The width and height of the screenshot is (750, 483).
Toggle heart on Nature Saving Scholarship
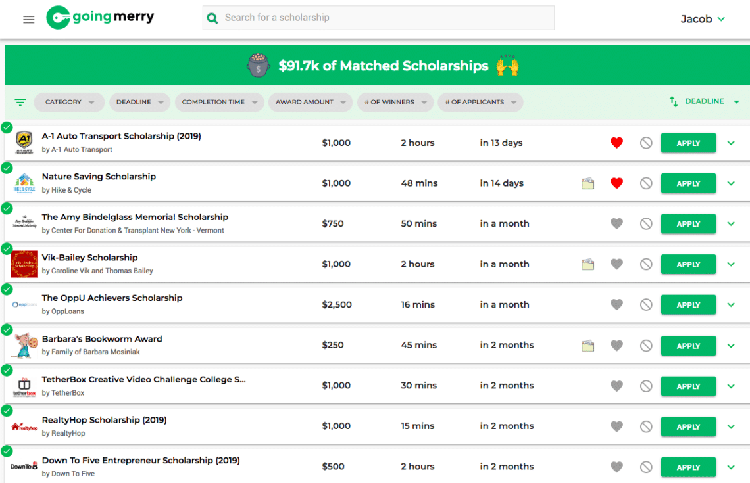click(616, 183)
